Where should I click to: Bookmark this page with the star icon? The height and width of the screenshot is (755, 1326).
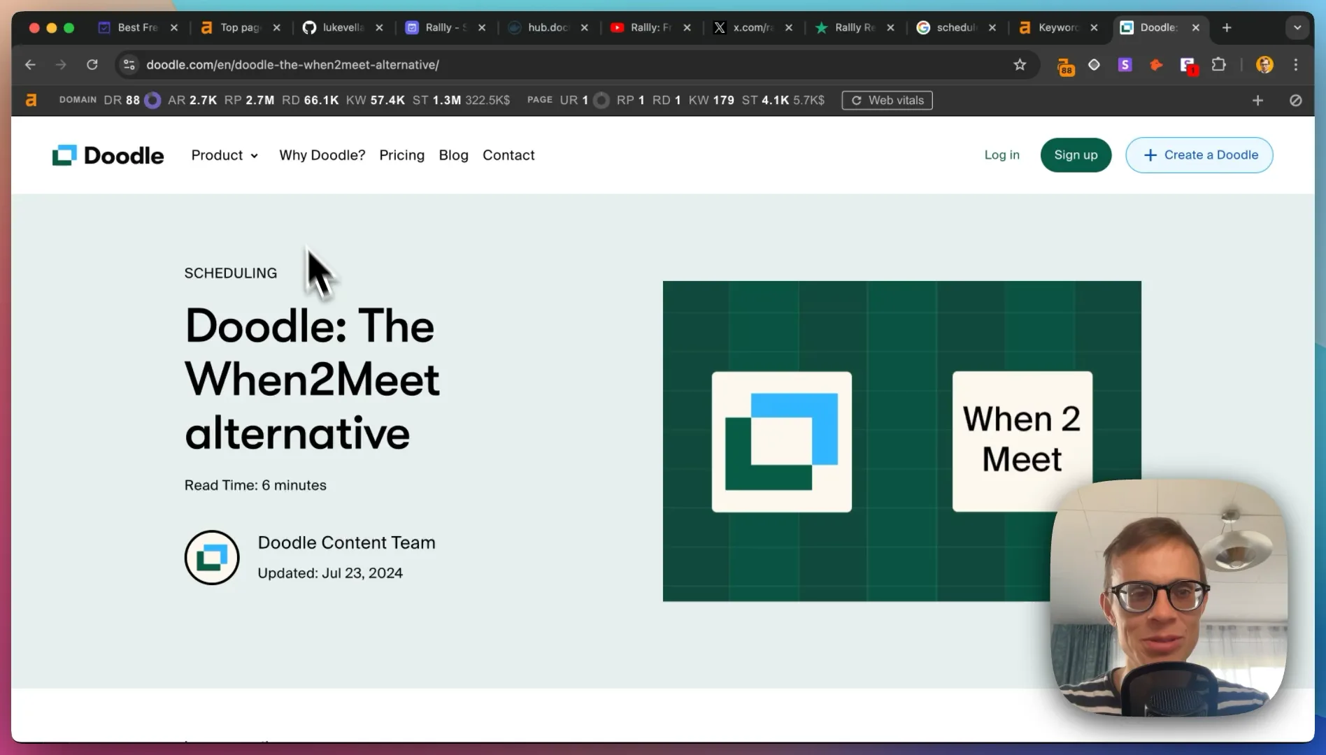tap(1020, 64)
